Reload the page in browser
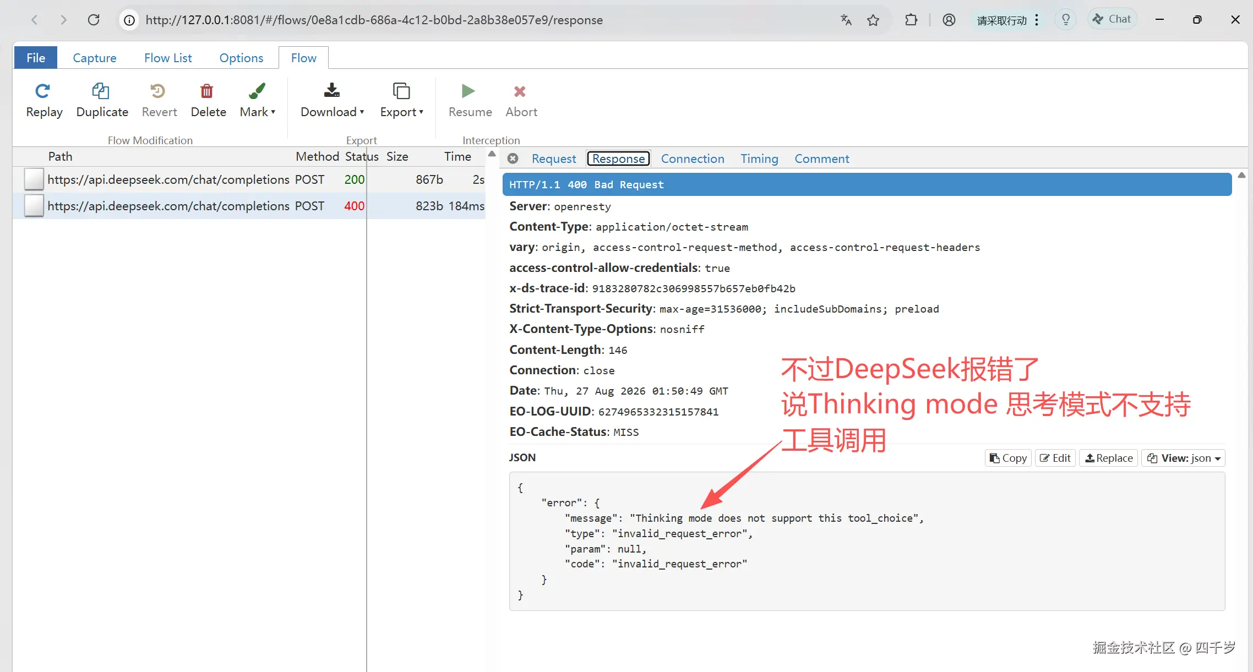The width and height of the screenshot is (1253, 672). click(94, 20)
